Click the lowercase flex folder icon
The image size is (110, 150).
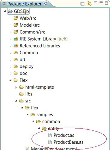coord(27,108)
